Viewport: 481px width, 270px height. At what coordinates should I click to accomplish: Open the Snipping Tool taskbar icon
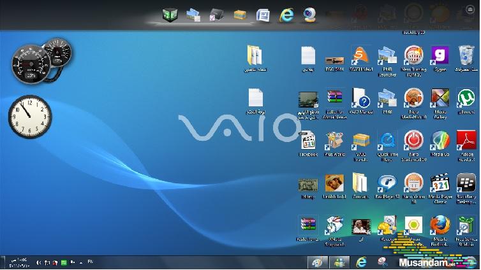pyautogui.click(x=383, y=262)
